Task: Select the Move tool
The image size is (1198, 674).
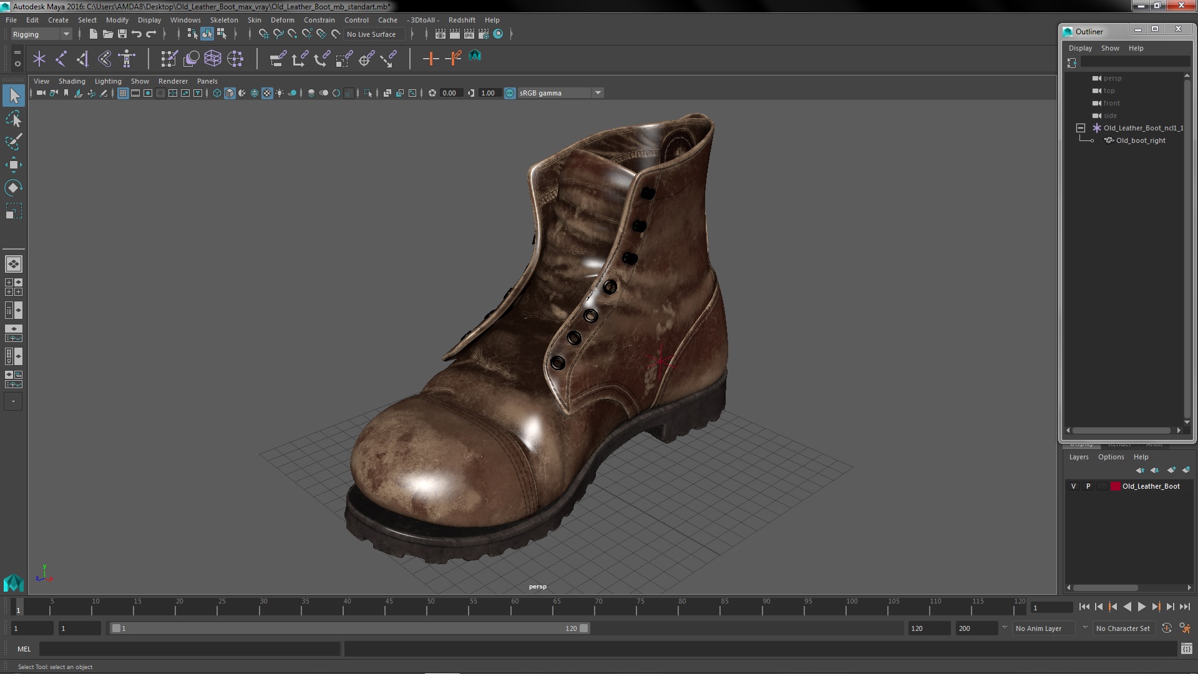Action: point(13,165)
